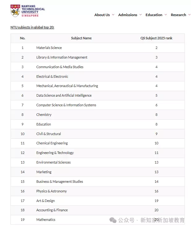Expand the Research chevron arrow
191x228 pixels.
(x=189, y=15)
